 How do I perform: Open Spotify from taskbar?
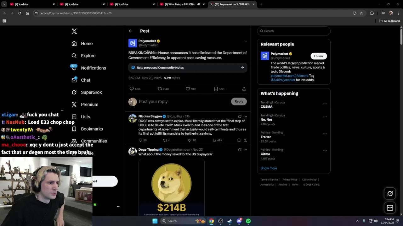tap(248, 221)
